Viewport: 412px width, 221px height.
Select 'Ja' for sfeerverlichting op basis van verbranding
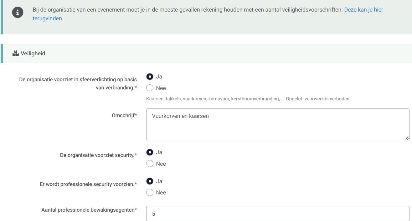coord(150,77)
